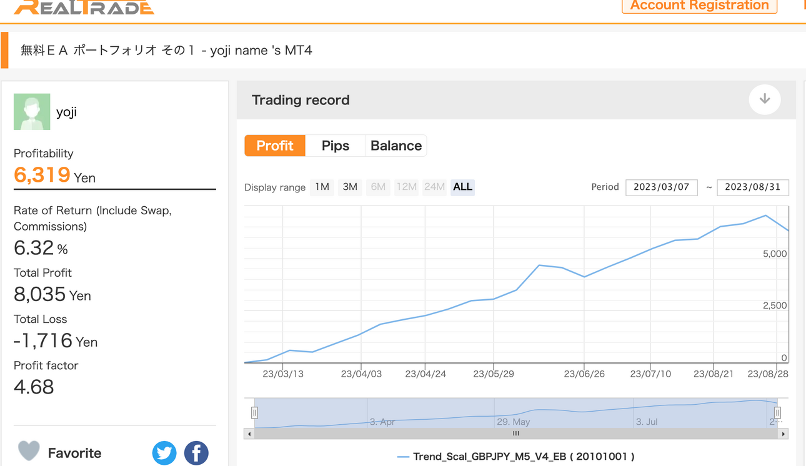Screen dimensions: 806x466
Task: Click the navigator scrollbar left arrow
Action: 249,434
